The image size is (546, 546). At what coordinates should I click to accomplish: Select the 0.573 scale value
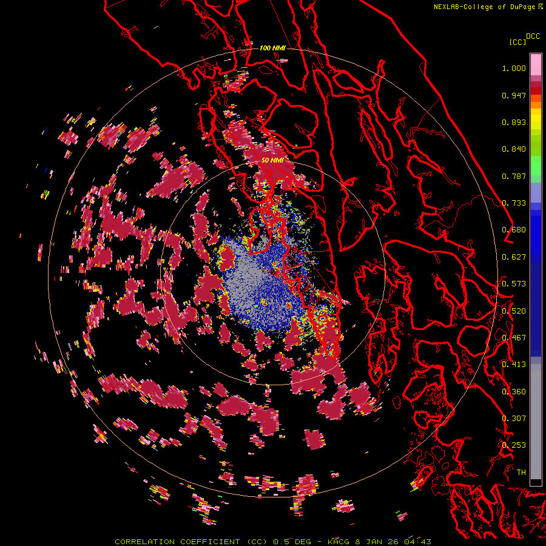514,284
